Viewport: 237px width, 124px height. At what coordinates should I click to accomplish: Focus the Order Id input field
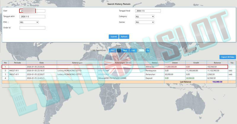[32, 28]
